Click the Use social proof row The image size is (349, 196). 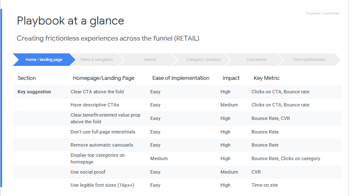pyautogui.click(x=177, y=172)
